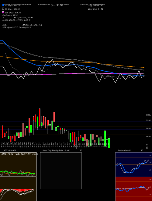
Task: Click the blue 20 Day legend swatch
Action: (x=3, y=5)
